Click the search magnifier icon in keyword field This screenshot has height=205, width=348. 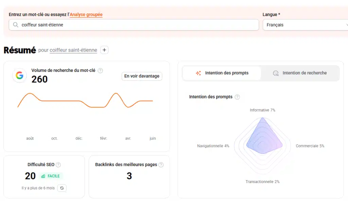coord(16,25)
